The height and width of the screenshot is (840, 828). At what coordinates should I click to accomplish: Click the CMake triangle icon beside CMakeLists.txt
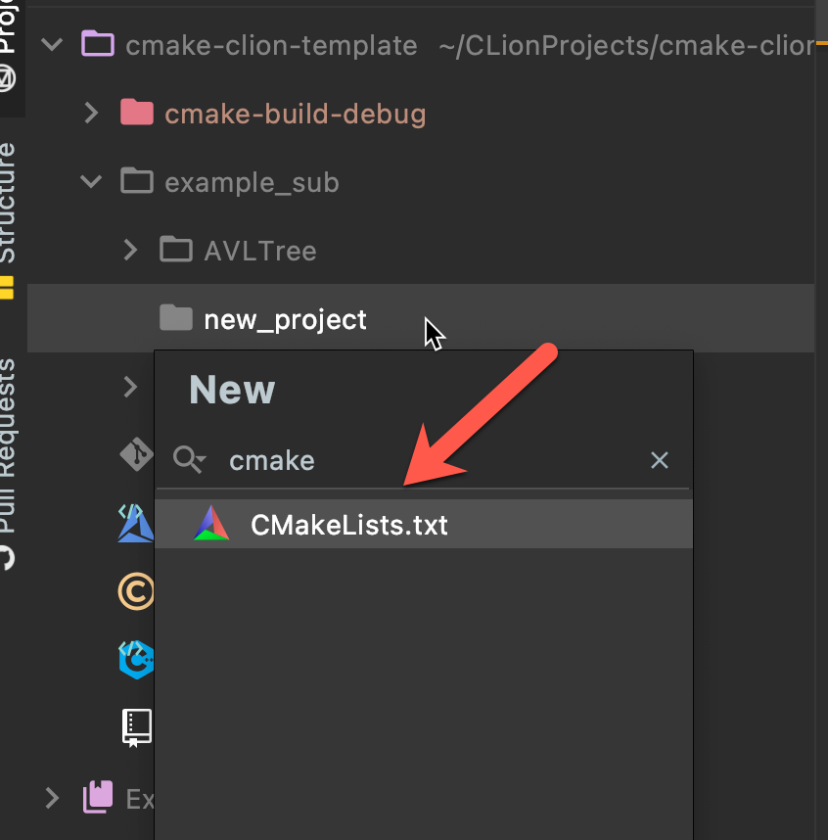tap(211, 524)
